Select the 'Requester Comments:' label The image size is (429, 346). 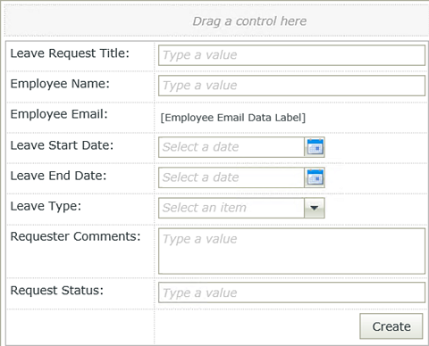[75, 236]
